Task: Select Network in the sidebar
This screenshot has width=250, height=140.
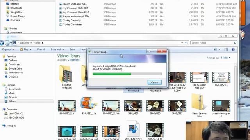Action: [11, 126]
